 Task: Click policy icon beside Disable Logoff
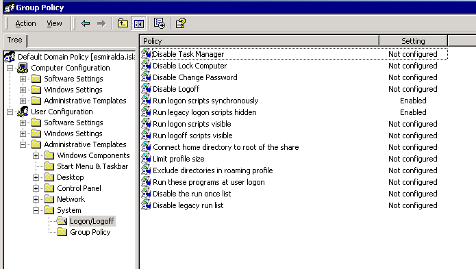[x=146, y=89]
